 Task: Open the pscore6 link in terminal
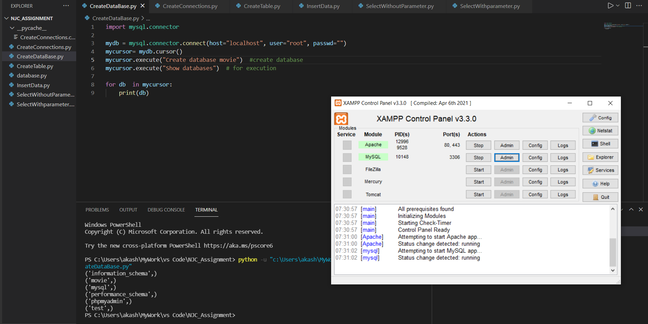(238, 246)
